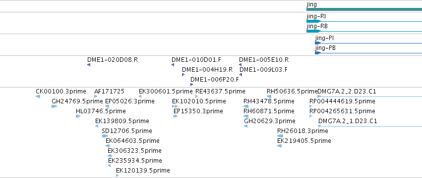Select the jing-RB transcript glyph

[364, 31]
